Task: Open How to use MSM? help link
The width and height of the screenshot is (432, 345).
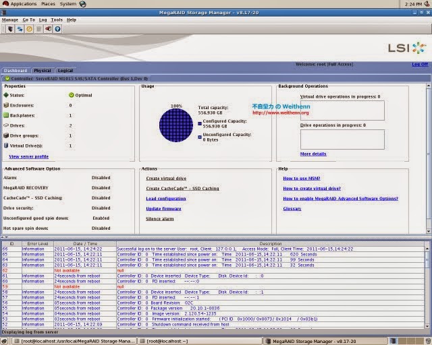Action: tap(302, 179)
